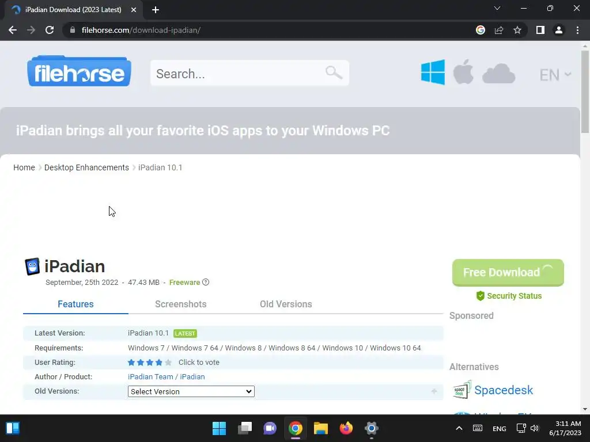Open the clock and date panel
Viewport: 590px width, 442px height.
point(565,428)
